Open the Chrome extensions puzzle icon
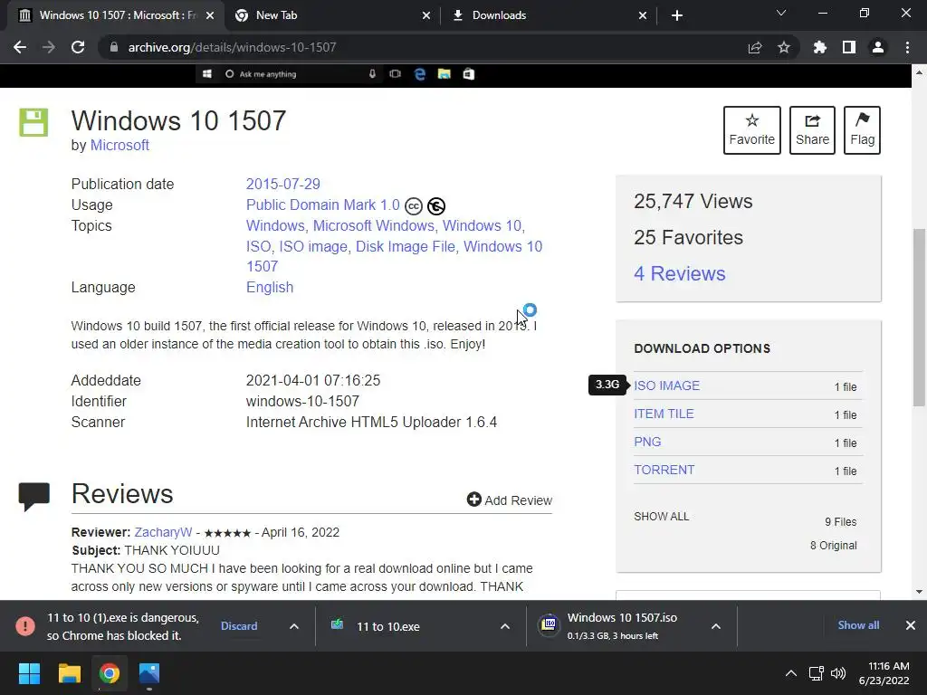Image resolution: width=927 pixels, height=695 pixels. pos(819,47)
